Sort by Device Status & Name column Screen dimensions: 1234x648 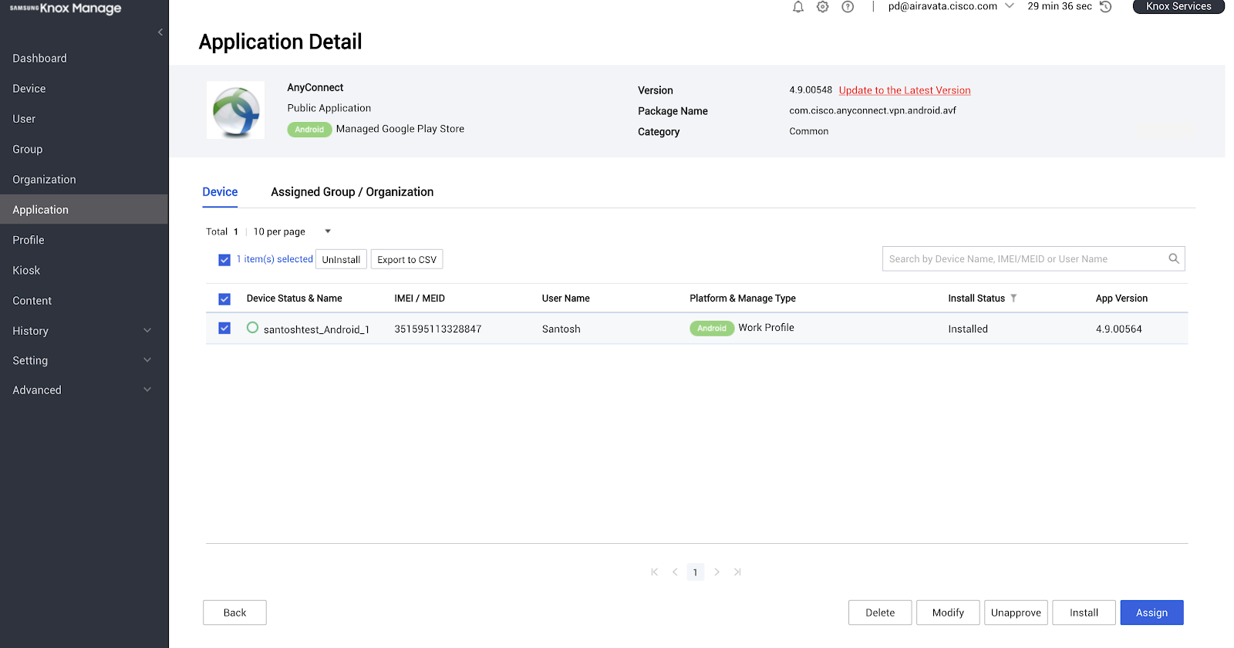(x=294, y=298)
